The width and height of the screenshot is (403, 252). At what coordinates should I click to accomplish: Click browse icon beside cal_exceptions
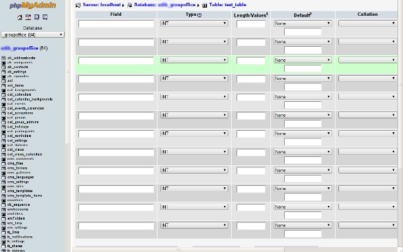(3, 113)
